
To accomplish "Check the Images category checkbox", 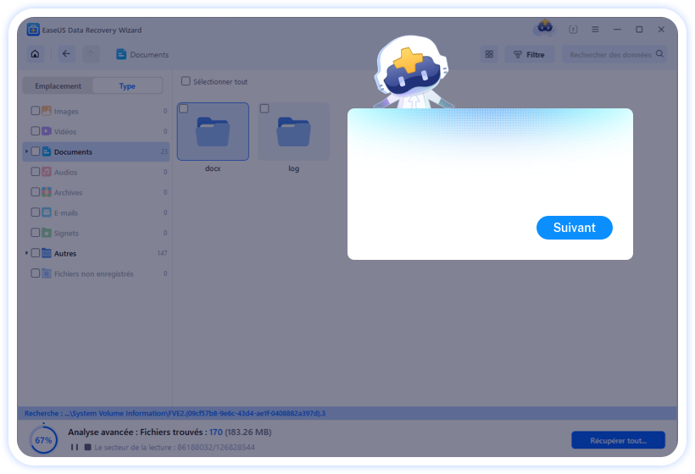I will coord(35,111).
